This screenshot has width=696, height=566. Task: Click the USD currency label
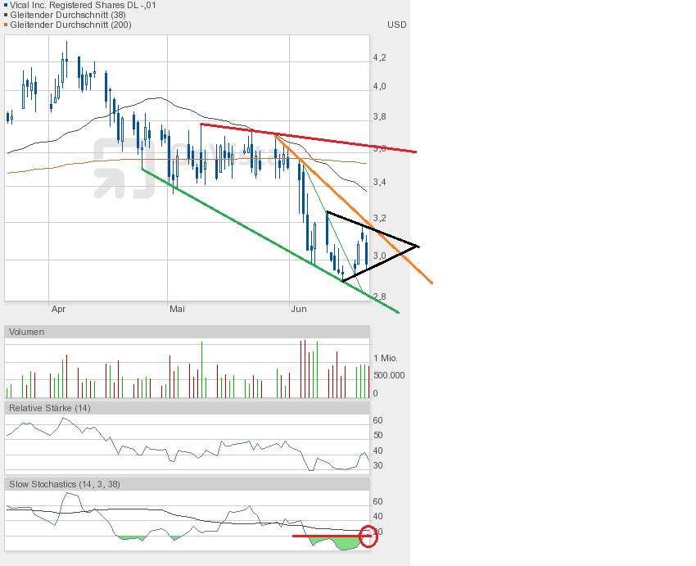(396, 25)
